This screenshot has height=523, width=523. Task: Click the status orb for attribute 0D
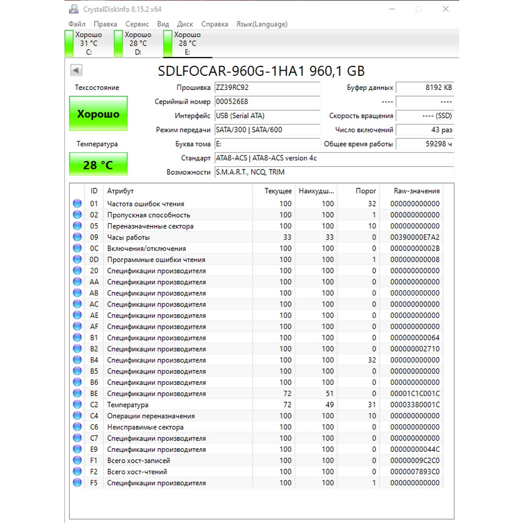tap(77, 259)
